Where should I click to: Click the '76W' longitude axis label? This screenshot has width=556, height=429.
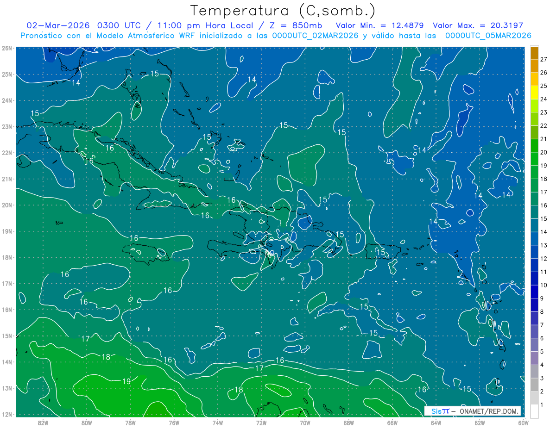click(x=174, y=423)
